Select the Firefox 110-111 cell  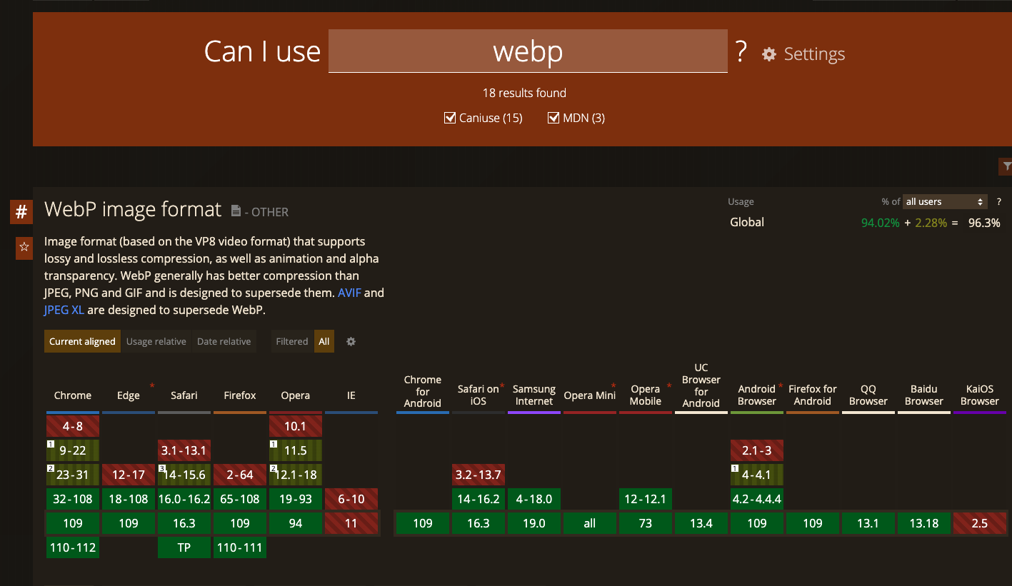pos(240,547)
